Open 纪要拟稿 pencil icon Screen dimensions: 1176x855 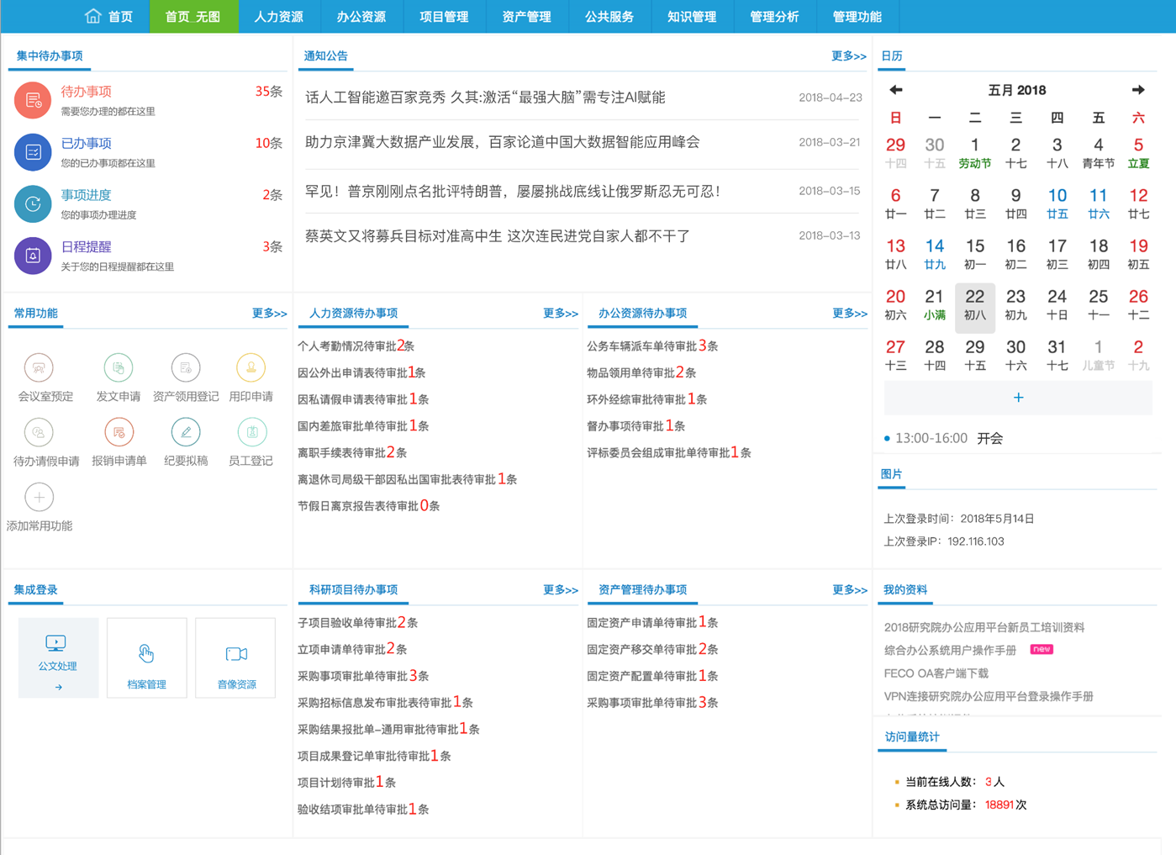point(186,432)
